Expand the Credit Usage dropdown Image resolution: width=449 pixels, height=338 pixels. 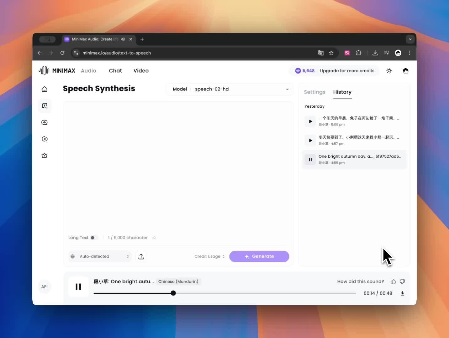pos(209,256)
